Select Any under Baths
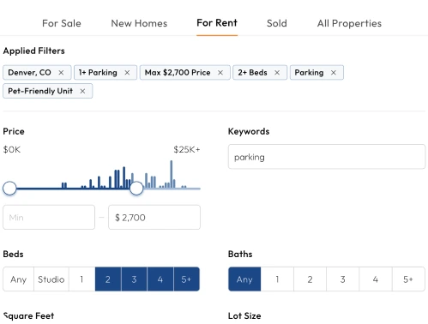428x324 pixels. (x=244, y=279)
